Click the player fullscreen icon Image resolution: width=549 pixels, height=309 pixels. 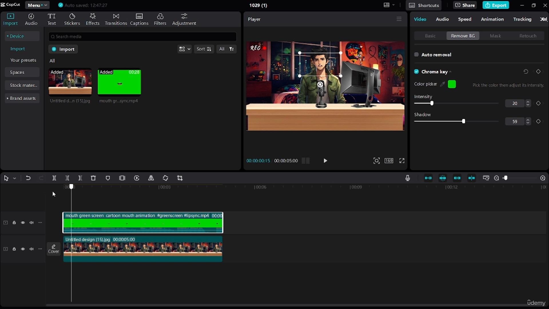click(x=402, y=161)
